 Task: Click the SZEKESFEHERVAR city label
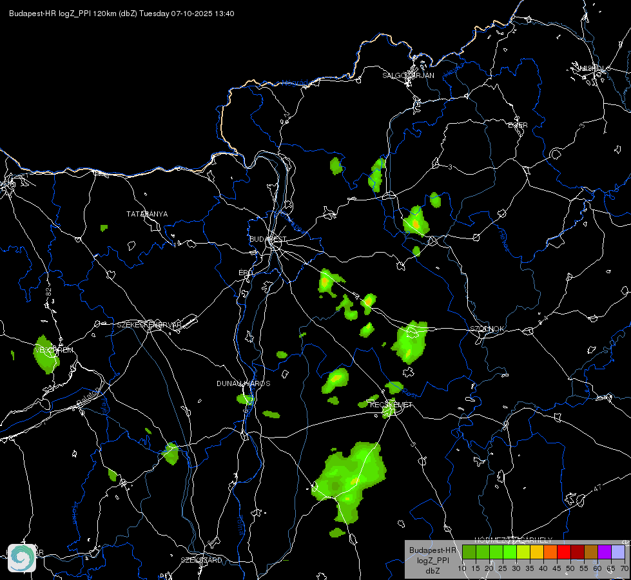150,325
